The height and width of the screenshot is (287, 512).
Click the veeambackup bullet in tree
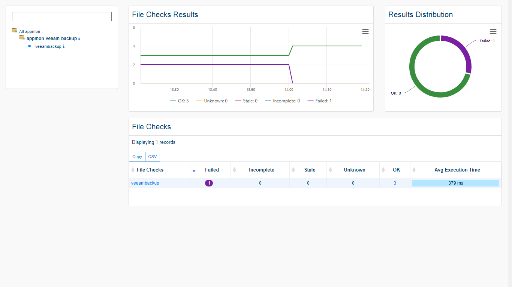[x=30, y=46]
